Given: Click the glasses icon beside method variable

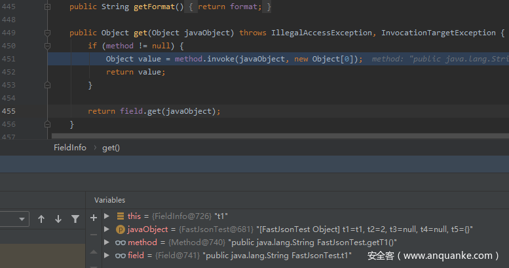Looking at the screenshot, I should (x=121, y=243).
